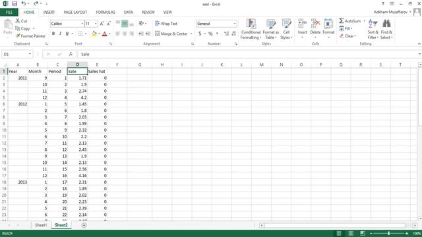
Task: Switch to the PAGE LAYOUT tab
Action: click(x=75, y=13)
